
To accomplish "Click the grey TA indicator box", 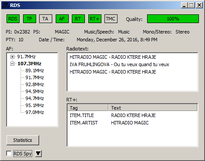I will pyautogui.click(x=46, y=19).
